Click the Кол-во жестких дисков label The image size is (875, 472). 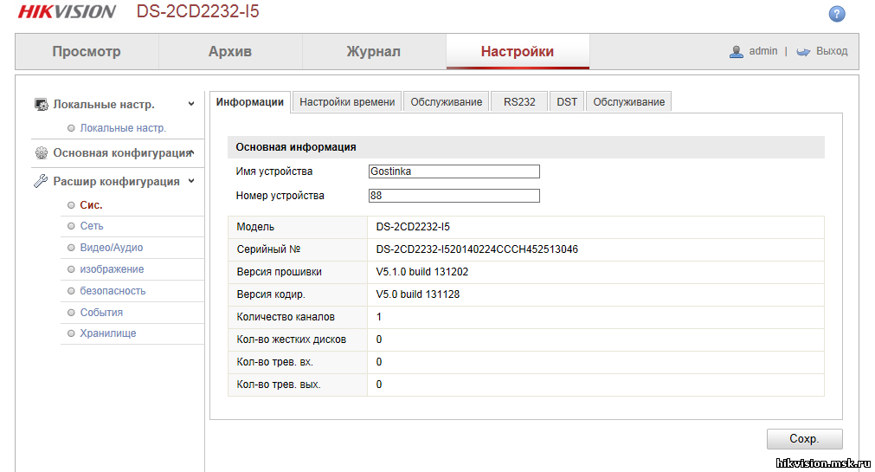[292, 339]
